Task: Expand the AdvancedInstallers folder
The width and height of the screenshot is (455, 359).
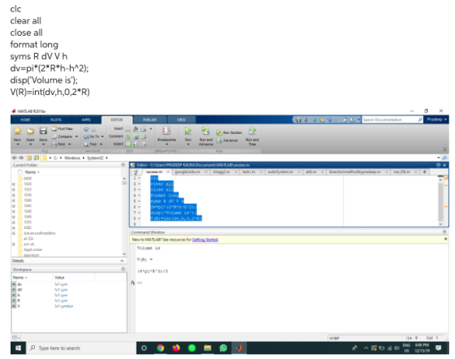Action: [14, 233]
